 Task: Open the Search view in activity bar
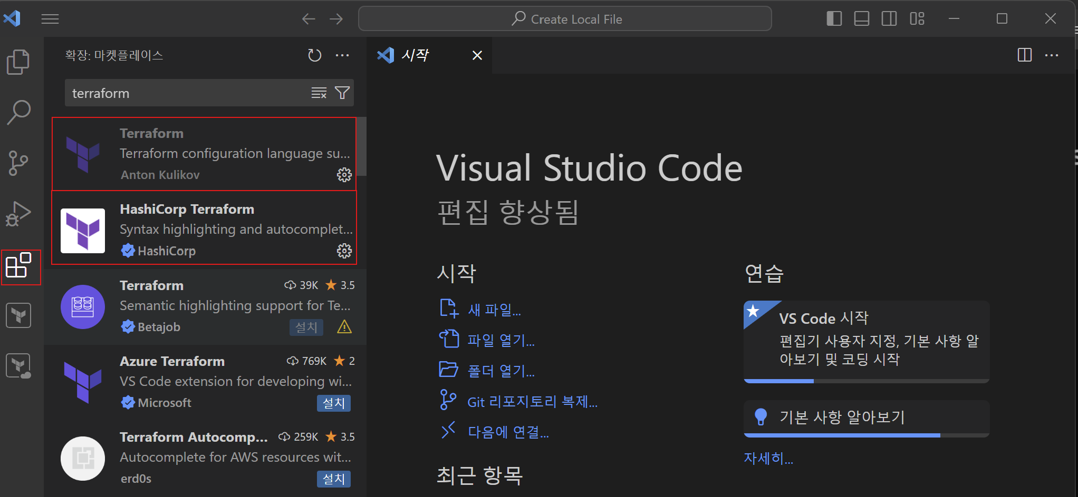tap(18, 112)
